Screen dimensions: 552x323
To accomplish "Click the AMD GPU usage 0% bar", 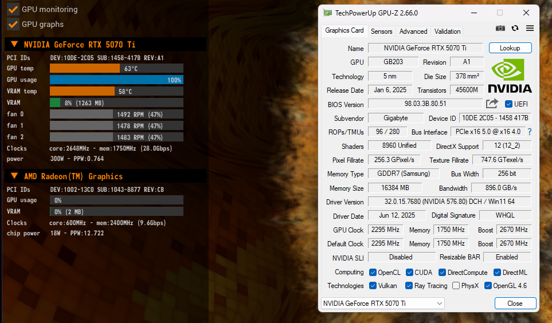I will click(116, 200).
